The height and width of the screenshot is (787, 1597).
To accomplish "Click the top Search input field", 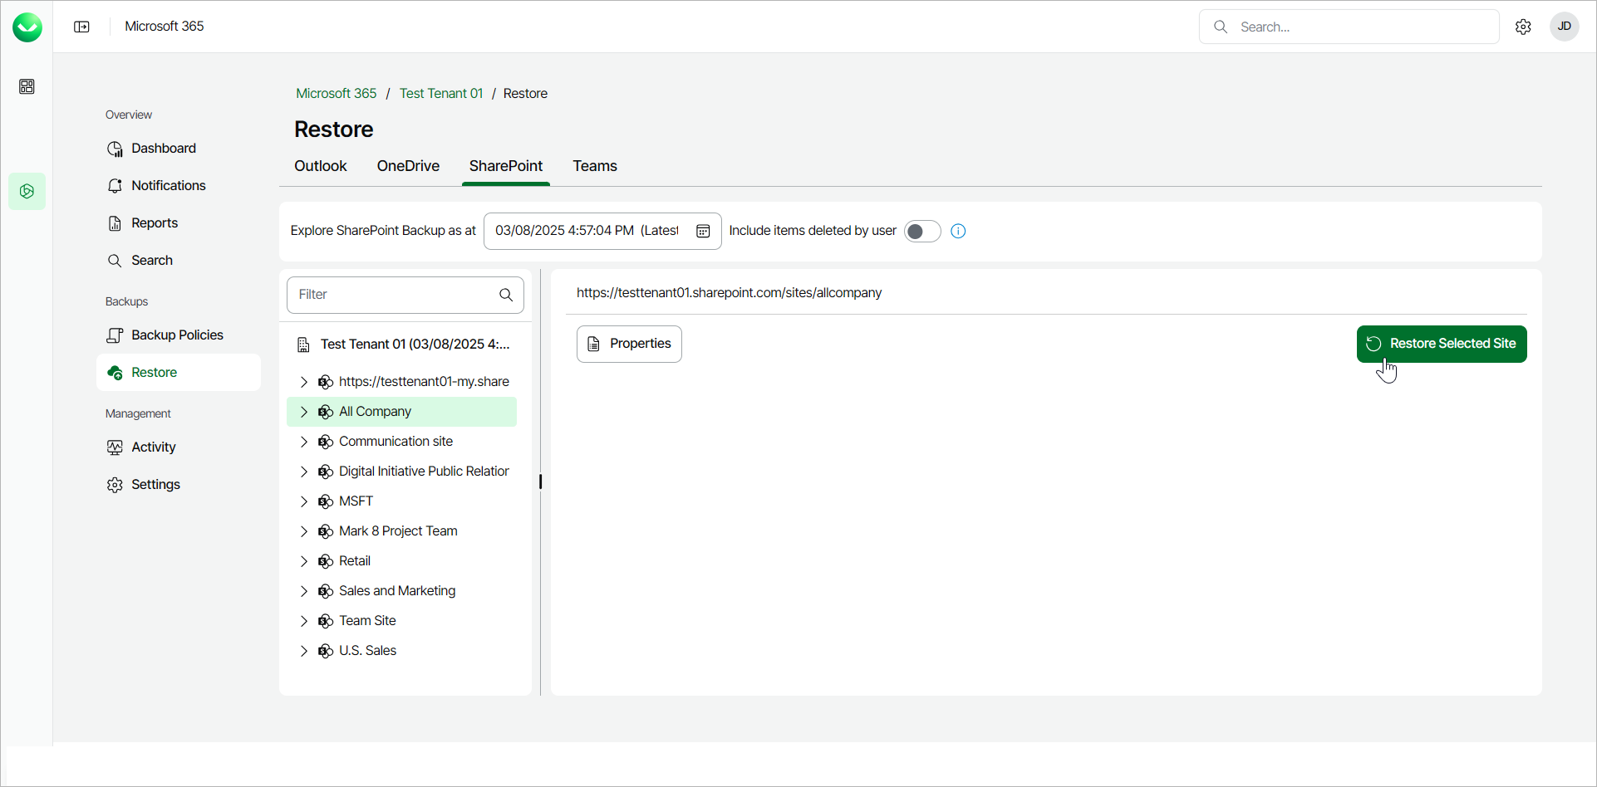I will click(x=1363, y=27).
